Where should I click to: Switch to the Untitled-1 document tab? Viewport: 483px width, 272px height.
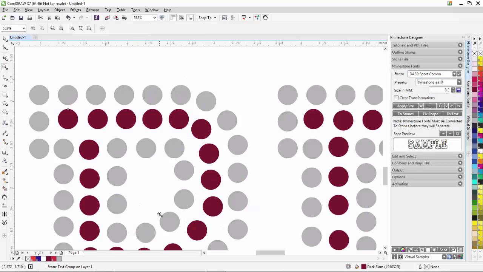point(18,37)
